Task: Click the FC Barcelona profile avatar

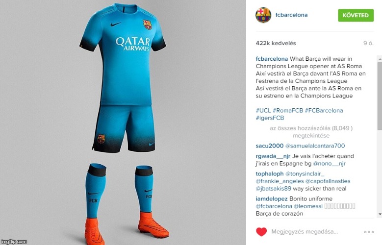Action: click(263, 15)
